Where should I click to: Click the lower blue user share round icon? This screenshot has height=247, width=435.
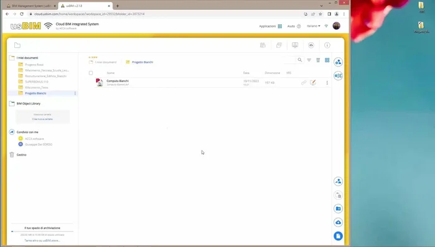tap(338, 181)
